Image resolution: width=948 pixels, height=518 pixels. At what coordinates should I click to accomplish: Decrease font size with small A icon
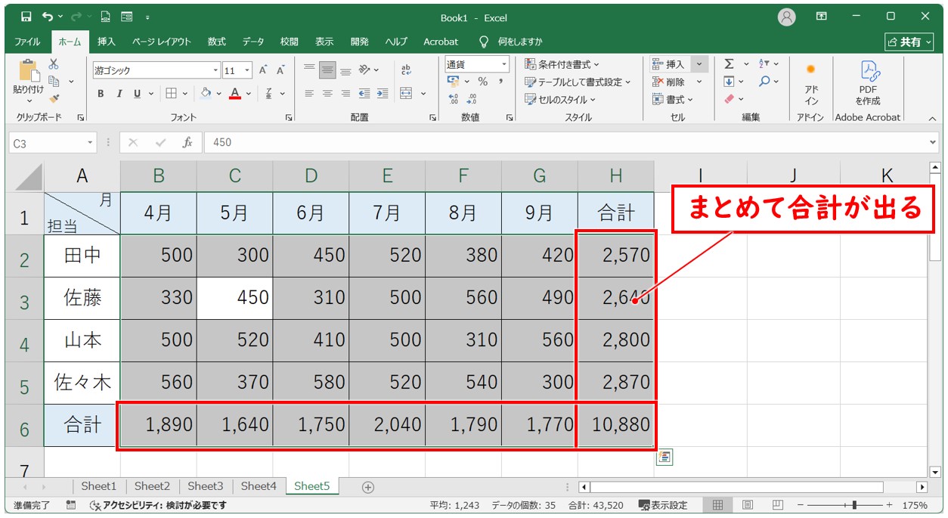click(x=280, y=70)
